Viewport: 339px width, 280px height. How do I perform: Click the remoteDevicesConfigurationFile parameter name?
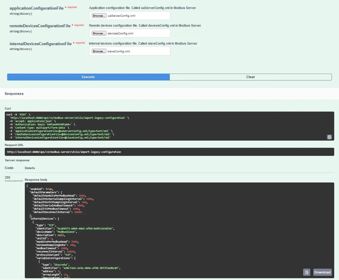click(40, 26)
